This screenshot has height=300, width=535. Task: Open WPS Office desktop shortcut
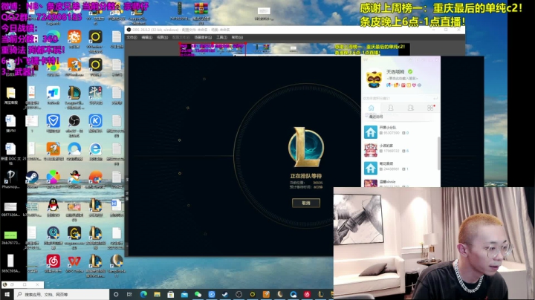(74, 261)
